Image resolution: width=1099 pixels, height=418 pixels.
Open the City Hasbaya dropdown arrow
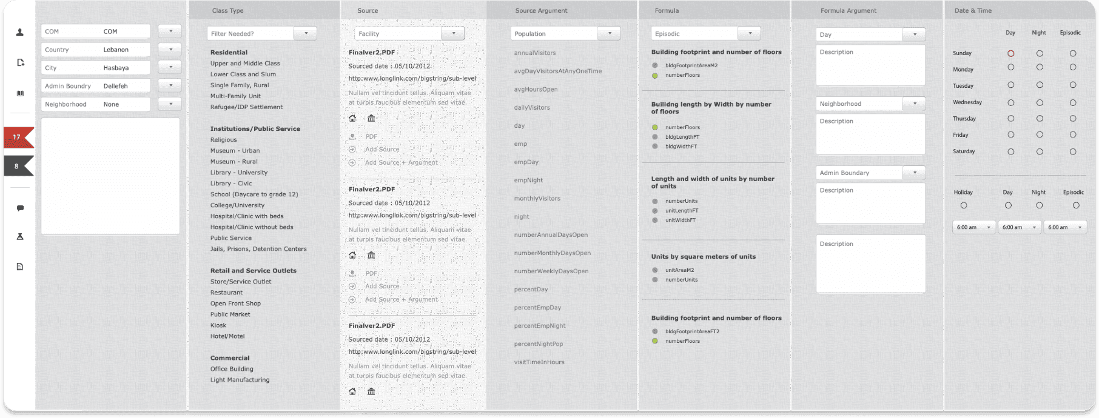tap(170, 67)
